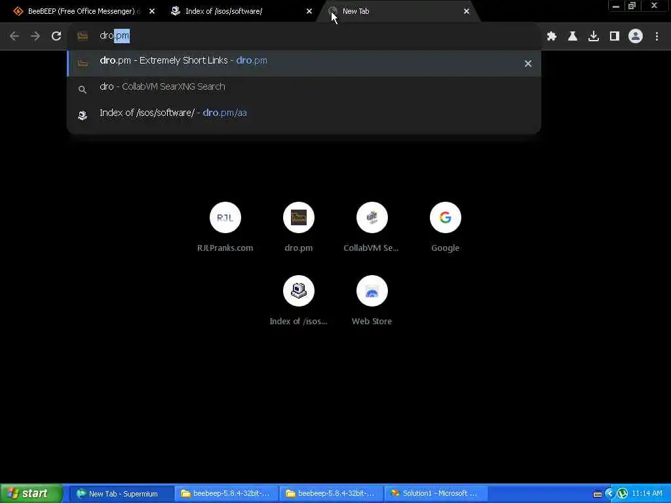Open the three-dot browser menu
The image size is (671, 503).
click(x=657, y=36)
